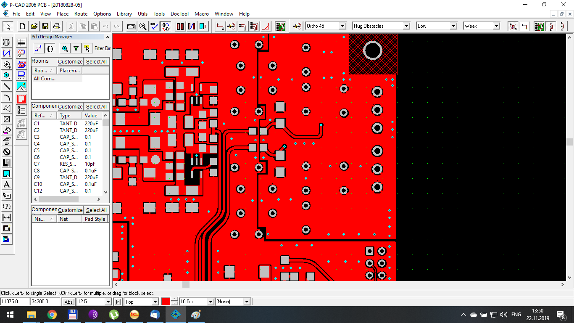
Task: Select the arrow Select tool
Action: (7, 26)
